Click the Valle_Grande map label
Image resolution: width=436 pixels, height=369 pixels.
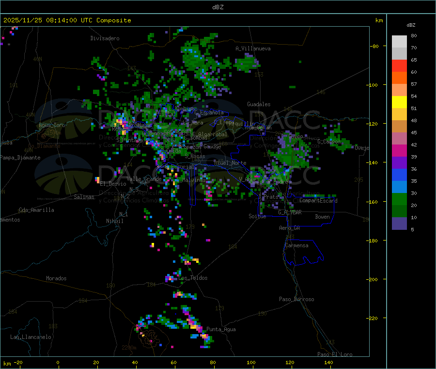click(x=144, y=179)
